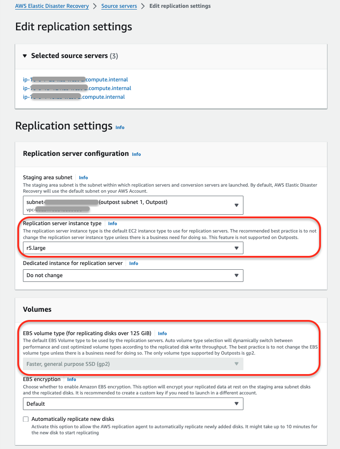Enable Automatically replicate new disks
The height and width of the screenshot is (449, 340).
click(26, 419)
